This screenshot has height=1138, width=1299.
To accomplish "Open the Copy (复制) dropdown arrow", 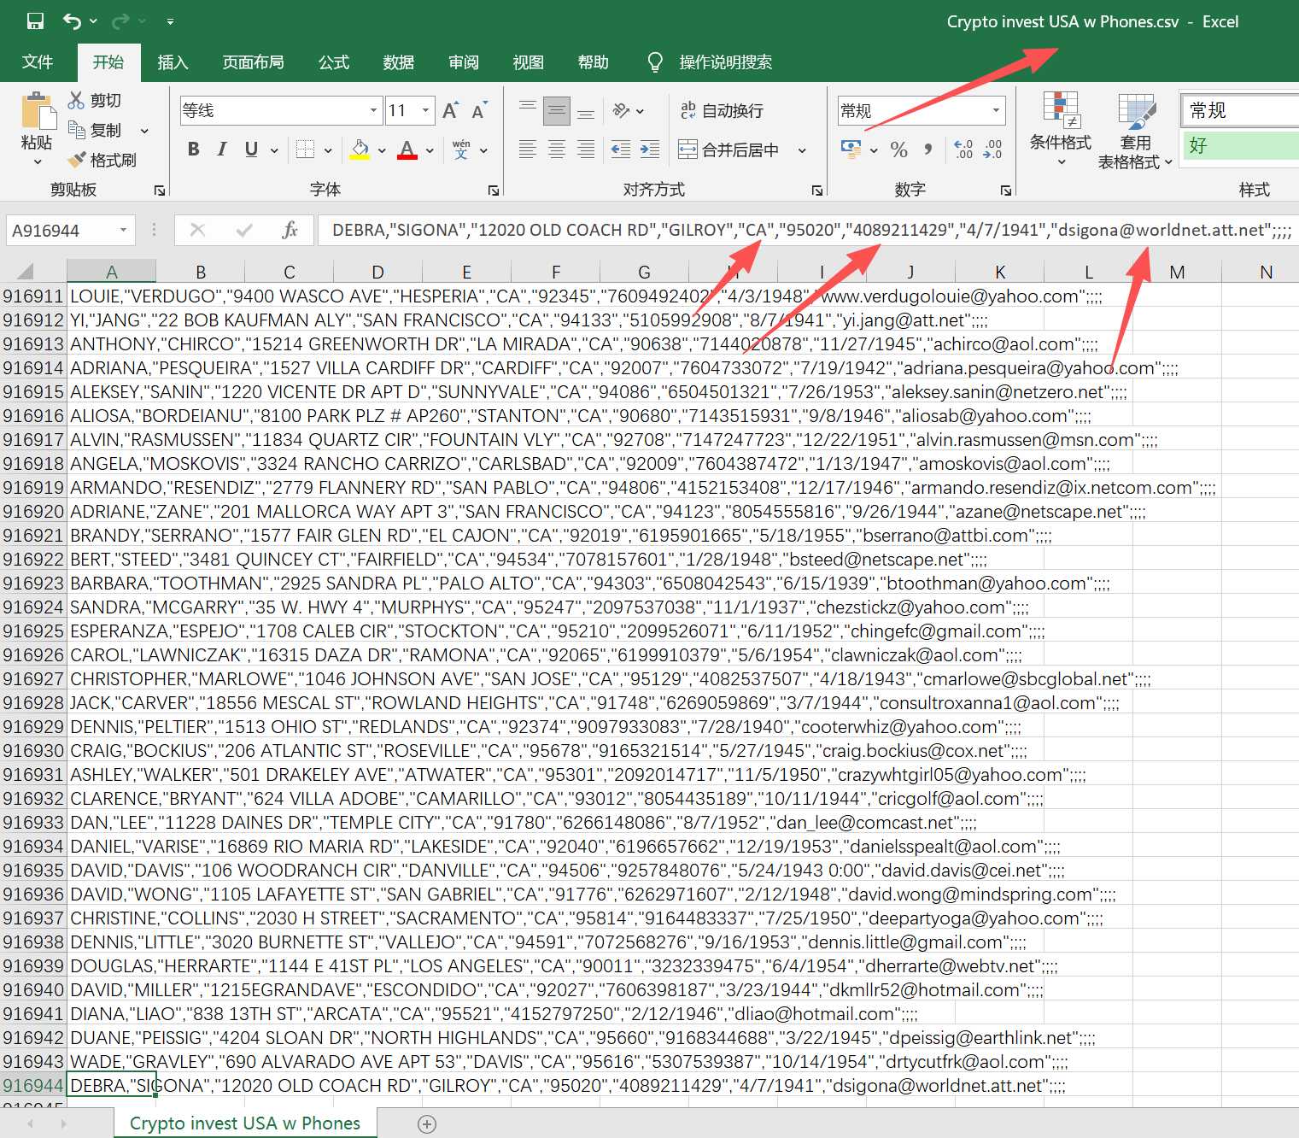I will [144, 131].
